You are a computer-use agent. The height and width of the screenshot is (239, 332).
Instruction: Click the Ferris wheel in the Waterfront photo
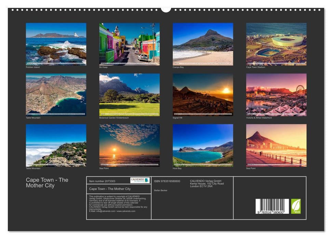point(300,88)
